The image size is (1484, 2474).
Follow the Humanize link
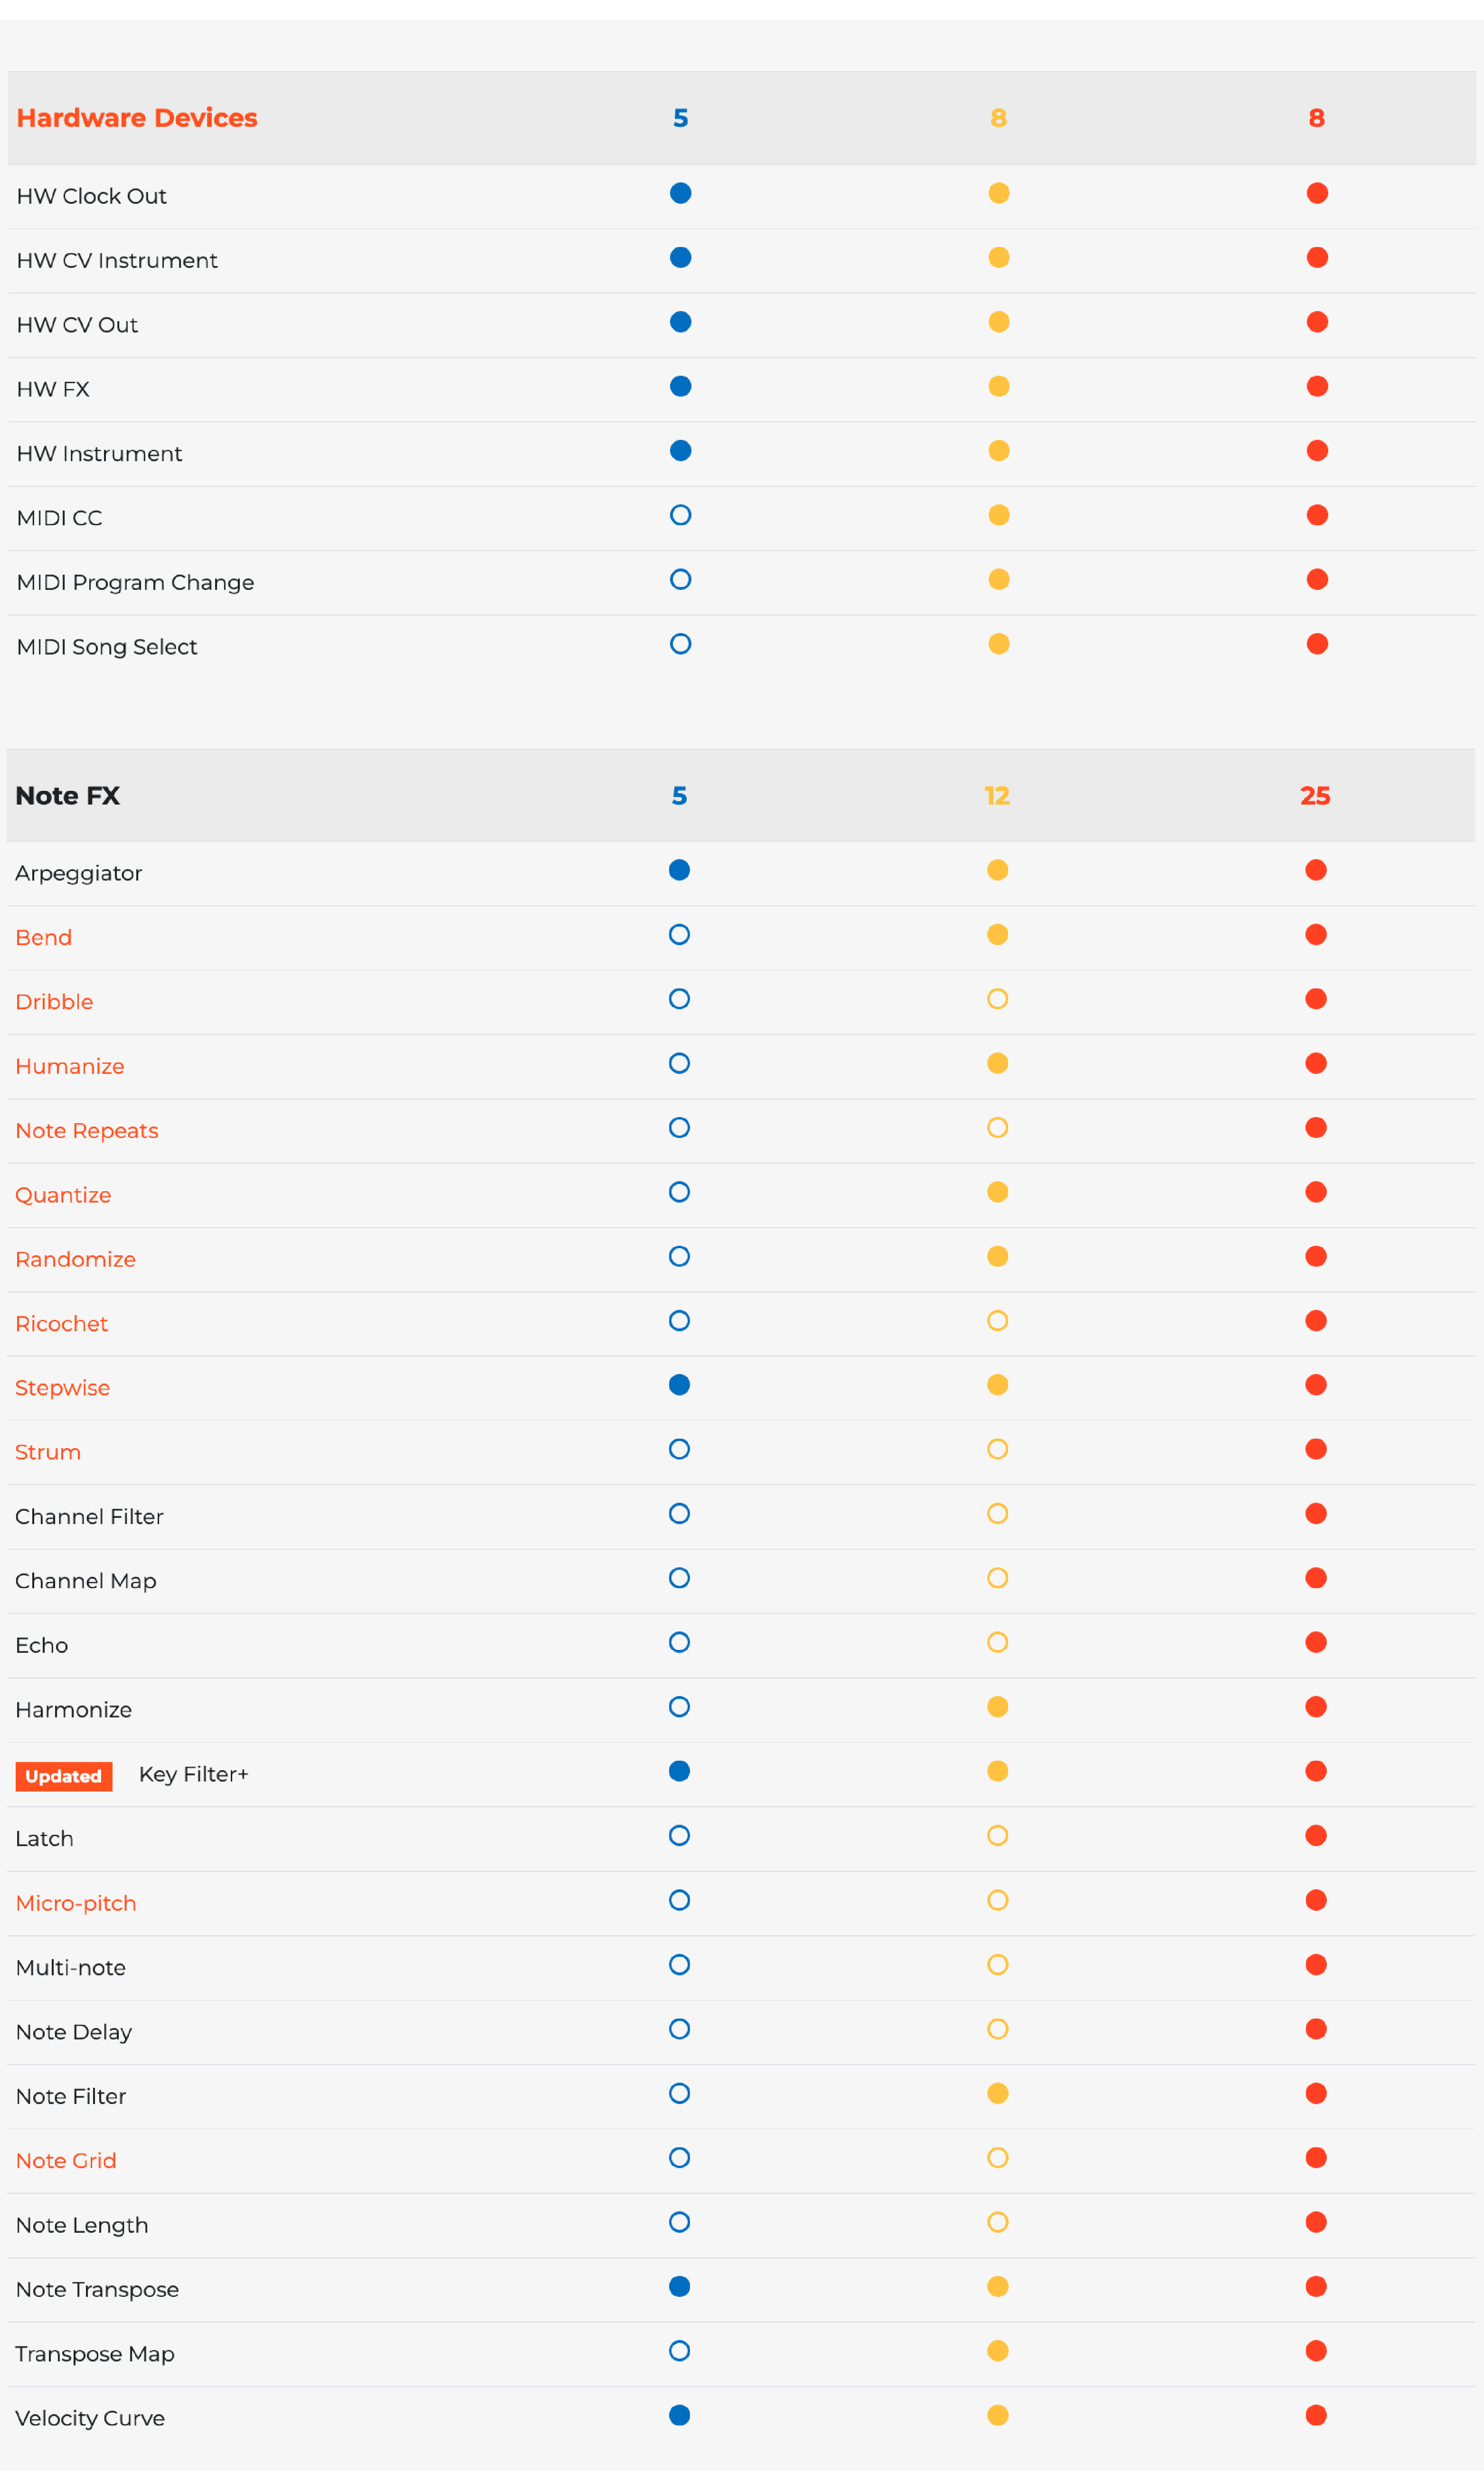point(70,1066)
